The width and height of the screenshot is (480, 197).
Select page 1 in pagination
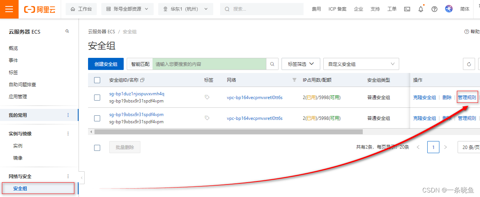[433, 147]
